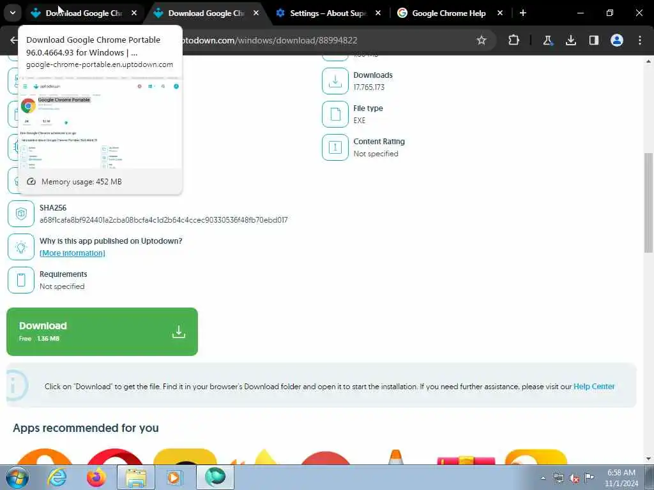
Task: Open the Action Center flag icon
Action: [x=589, y=477]
